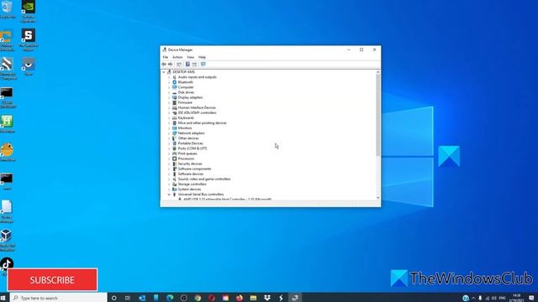Expand Audio inputs and outputs

(169, 77)
